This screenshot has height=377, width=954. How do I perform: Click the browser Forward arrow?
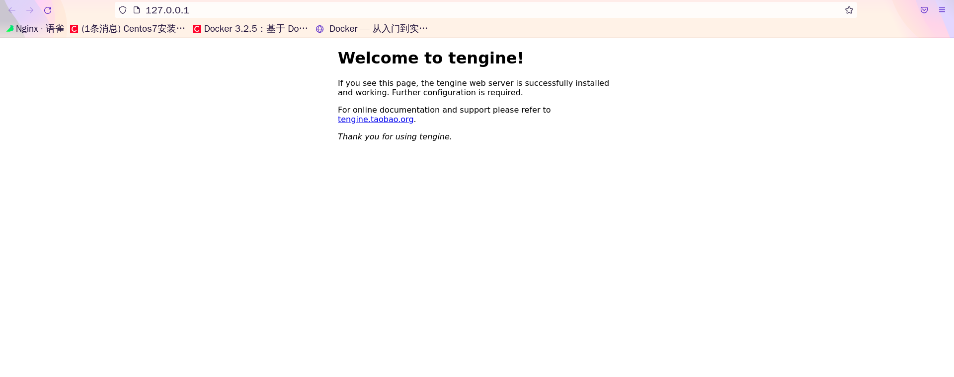[30, 10]
